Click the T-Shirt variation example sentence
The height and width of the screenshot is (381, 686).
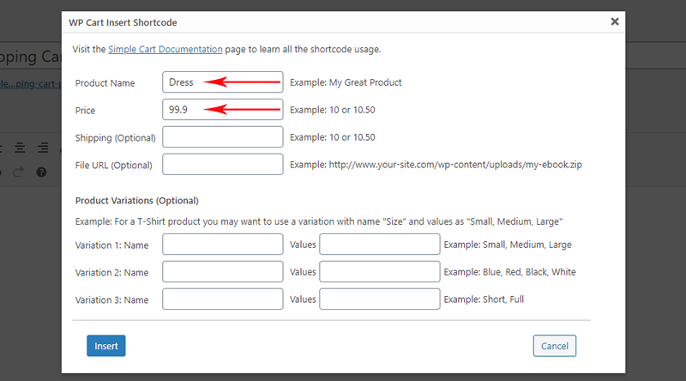319,221
